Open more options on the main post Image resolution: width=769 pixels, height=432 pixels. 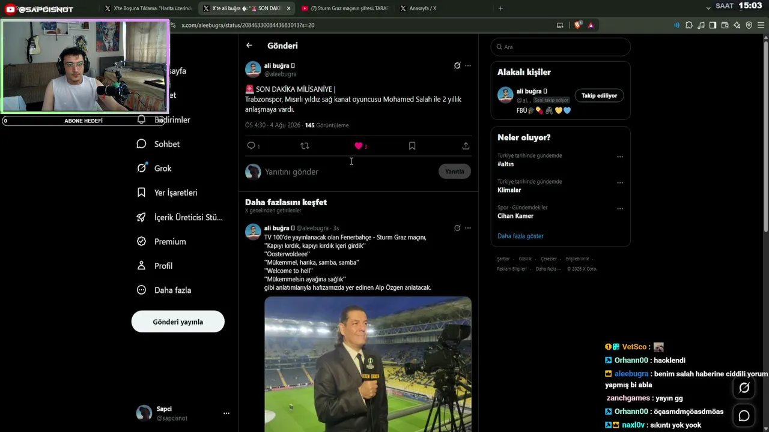[x=468, y=65]
